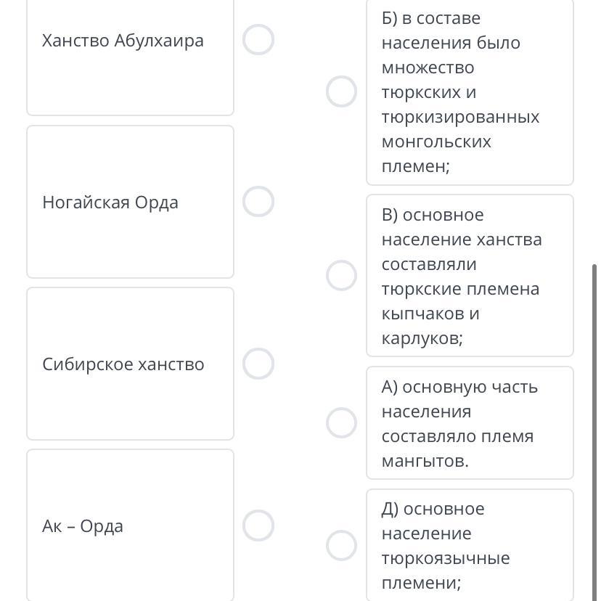Viewport: 601px width, 601px height.
Task: Click the scrollbar track above the thumb
Action: [594, 131]
